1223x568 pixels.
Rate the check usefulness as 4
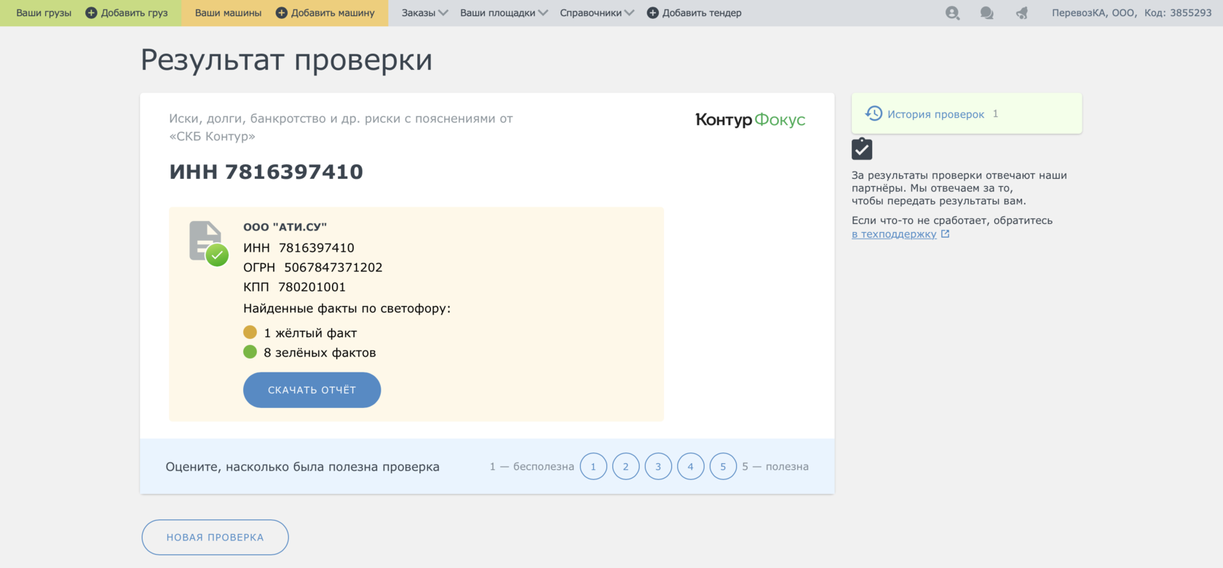coord(691,466)
